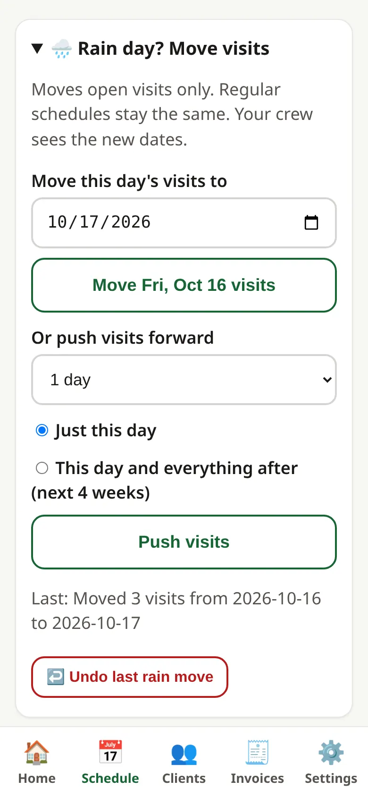Screen dimensions: 368x797
Task: Click Undo last rain move button
Action: click(130, 677)
